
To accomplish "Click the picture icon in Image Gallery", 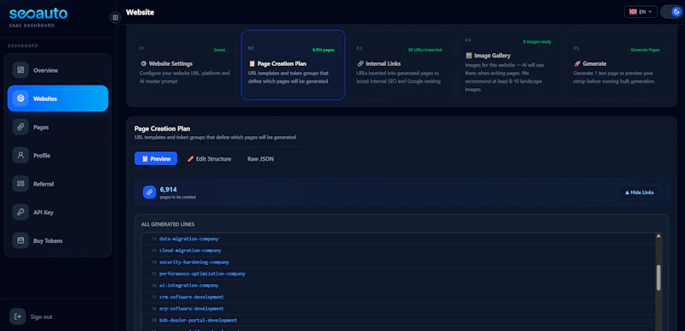I will [x=468, y=56].
